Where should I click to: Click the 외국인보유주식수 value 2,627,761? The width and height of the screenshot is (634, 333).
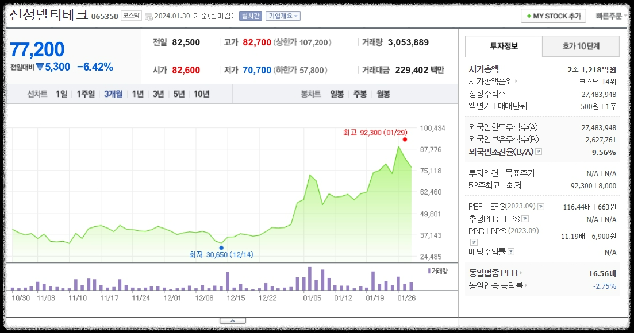[x=601, y=140]
